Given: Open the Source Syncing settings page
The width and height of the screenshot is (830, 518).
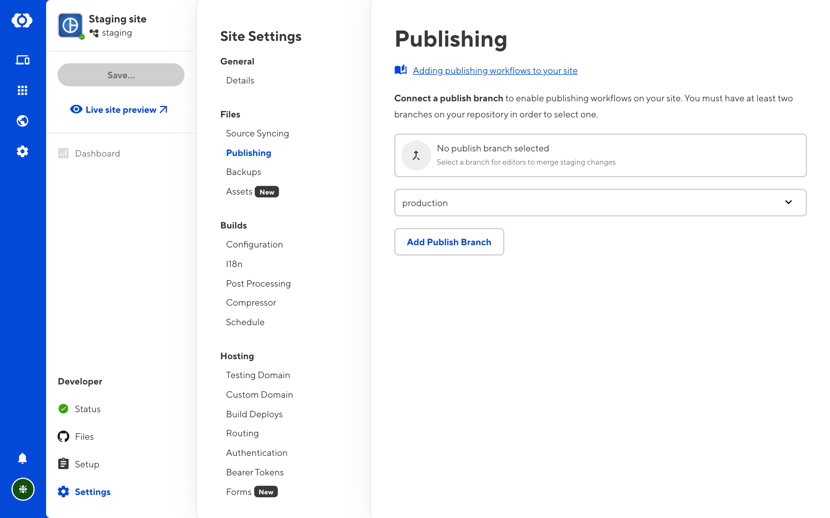Looking at the screenshot, I should tap(257, 133).
